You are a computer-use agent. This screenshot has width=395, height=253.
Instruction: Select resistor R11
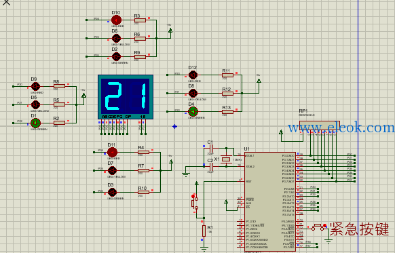[x=227, y=75]
